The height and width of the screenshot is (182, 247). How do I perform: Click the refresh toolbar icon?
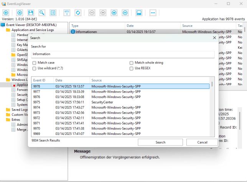78,13
